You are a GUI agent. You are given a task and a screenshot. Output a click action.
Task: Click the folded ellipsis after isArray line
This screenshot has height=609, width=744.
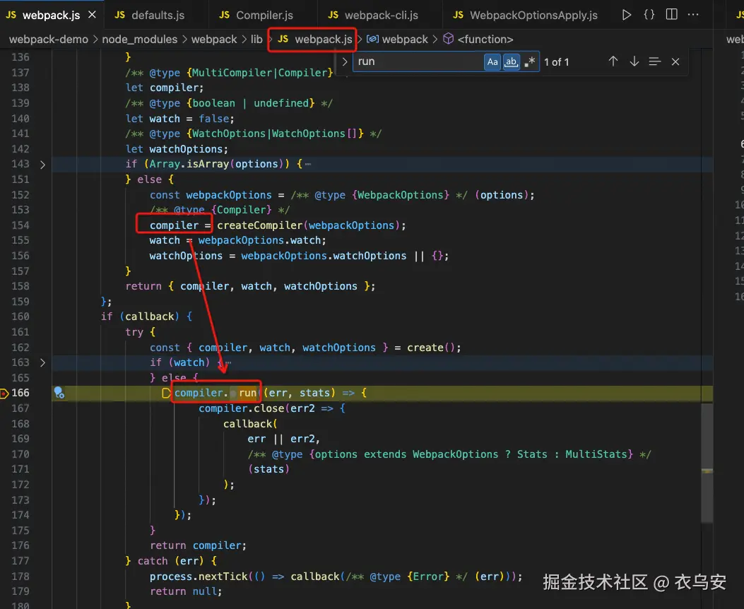308,164
